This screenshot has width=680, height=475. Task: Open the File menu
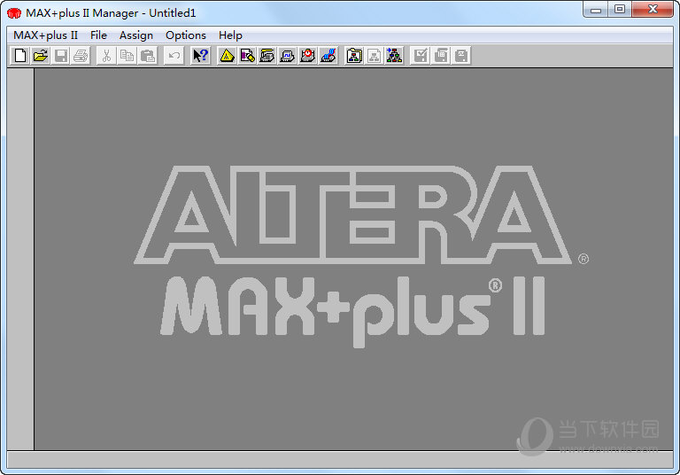[x=98, y=35]
